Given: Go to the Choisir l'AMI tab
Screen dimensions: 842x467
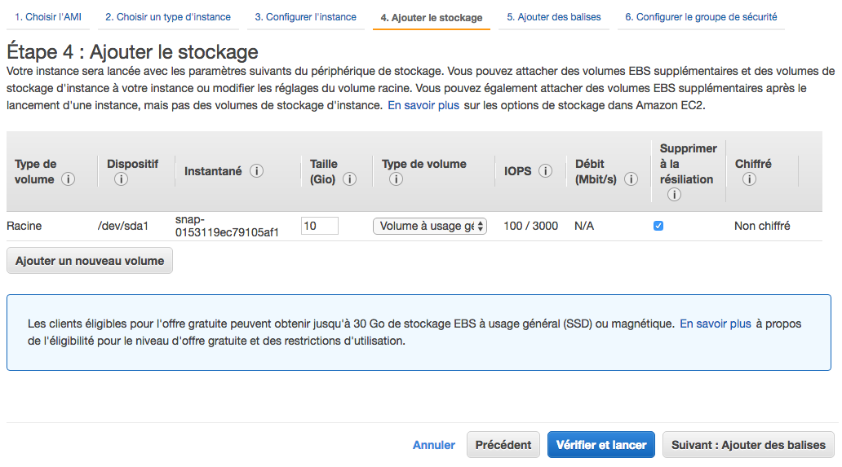Looking at the screenshot, I should 48,17.
